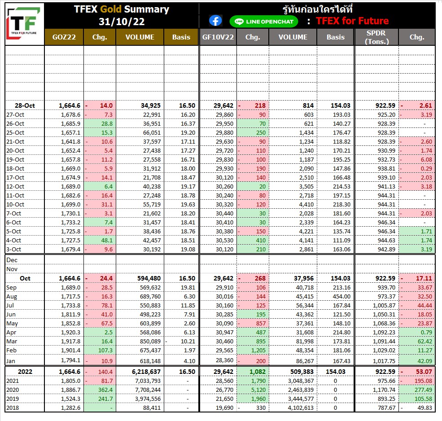Select the Jan month row label

coord(11,361)
